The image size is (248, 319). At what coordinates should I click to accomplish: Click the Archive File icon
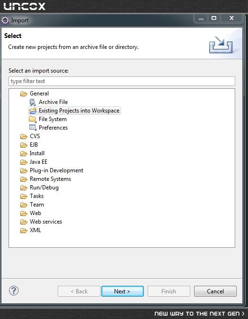point(33,102)
